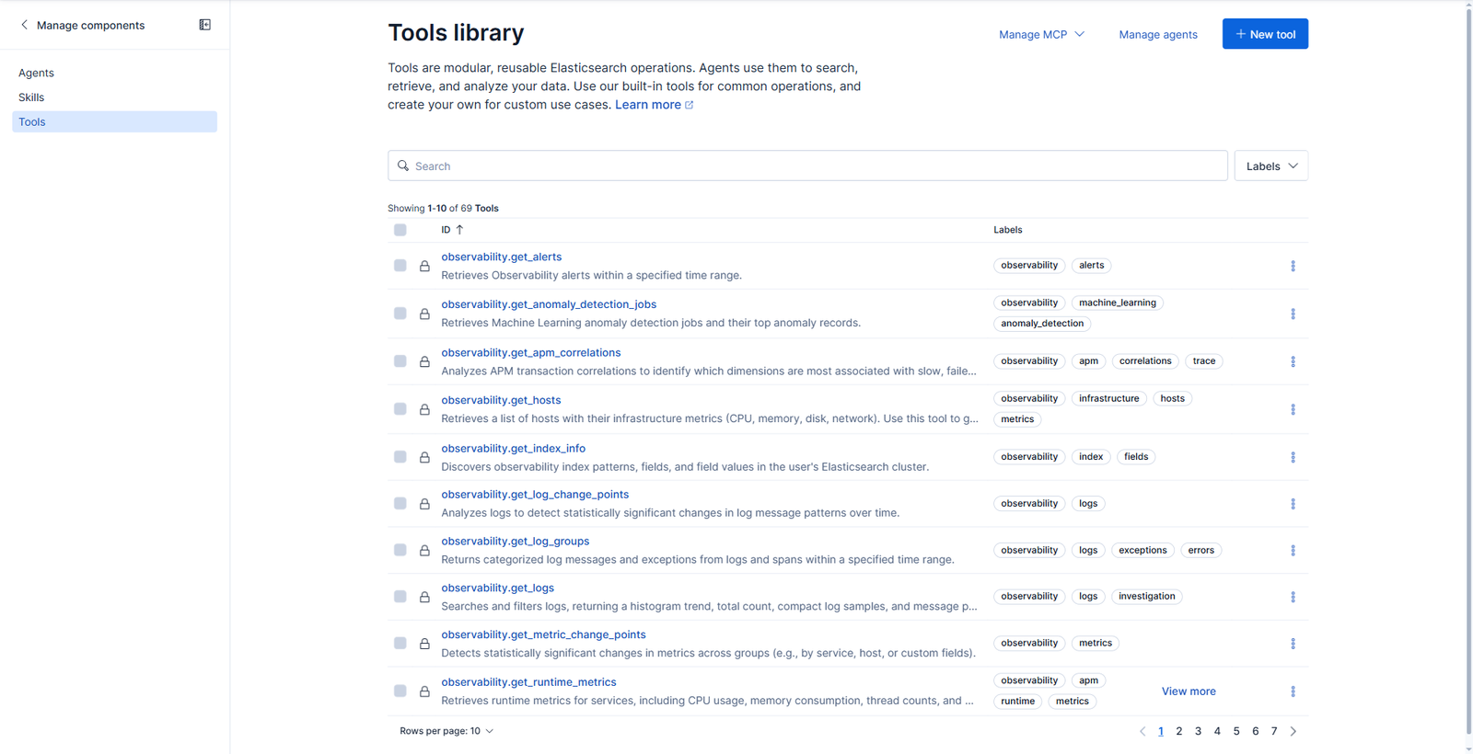Open actions menu for observability.get_log_groups
This screenshot has width=1473, height=754.
pos(1293,550)
